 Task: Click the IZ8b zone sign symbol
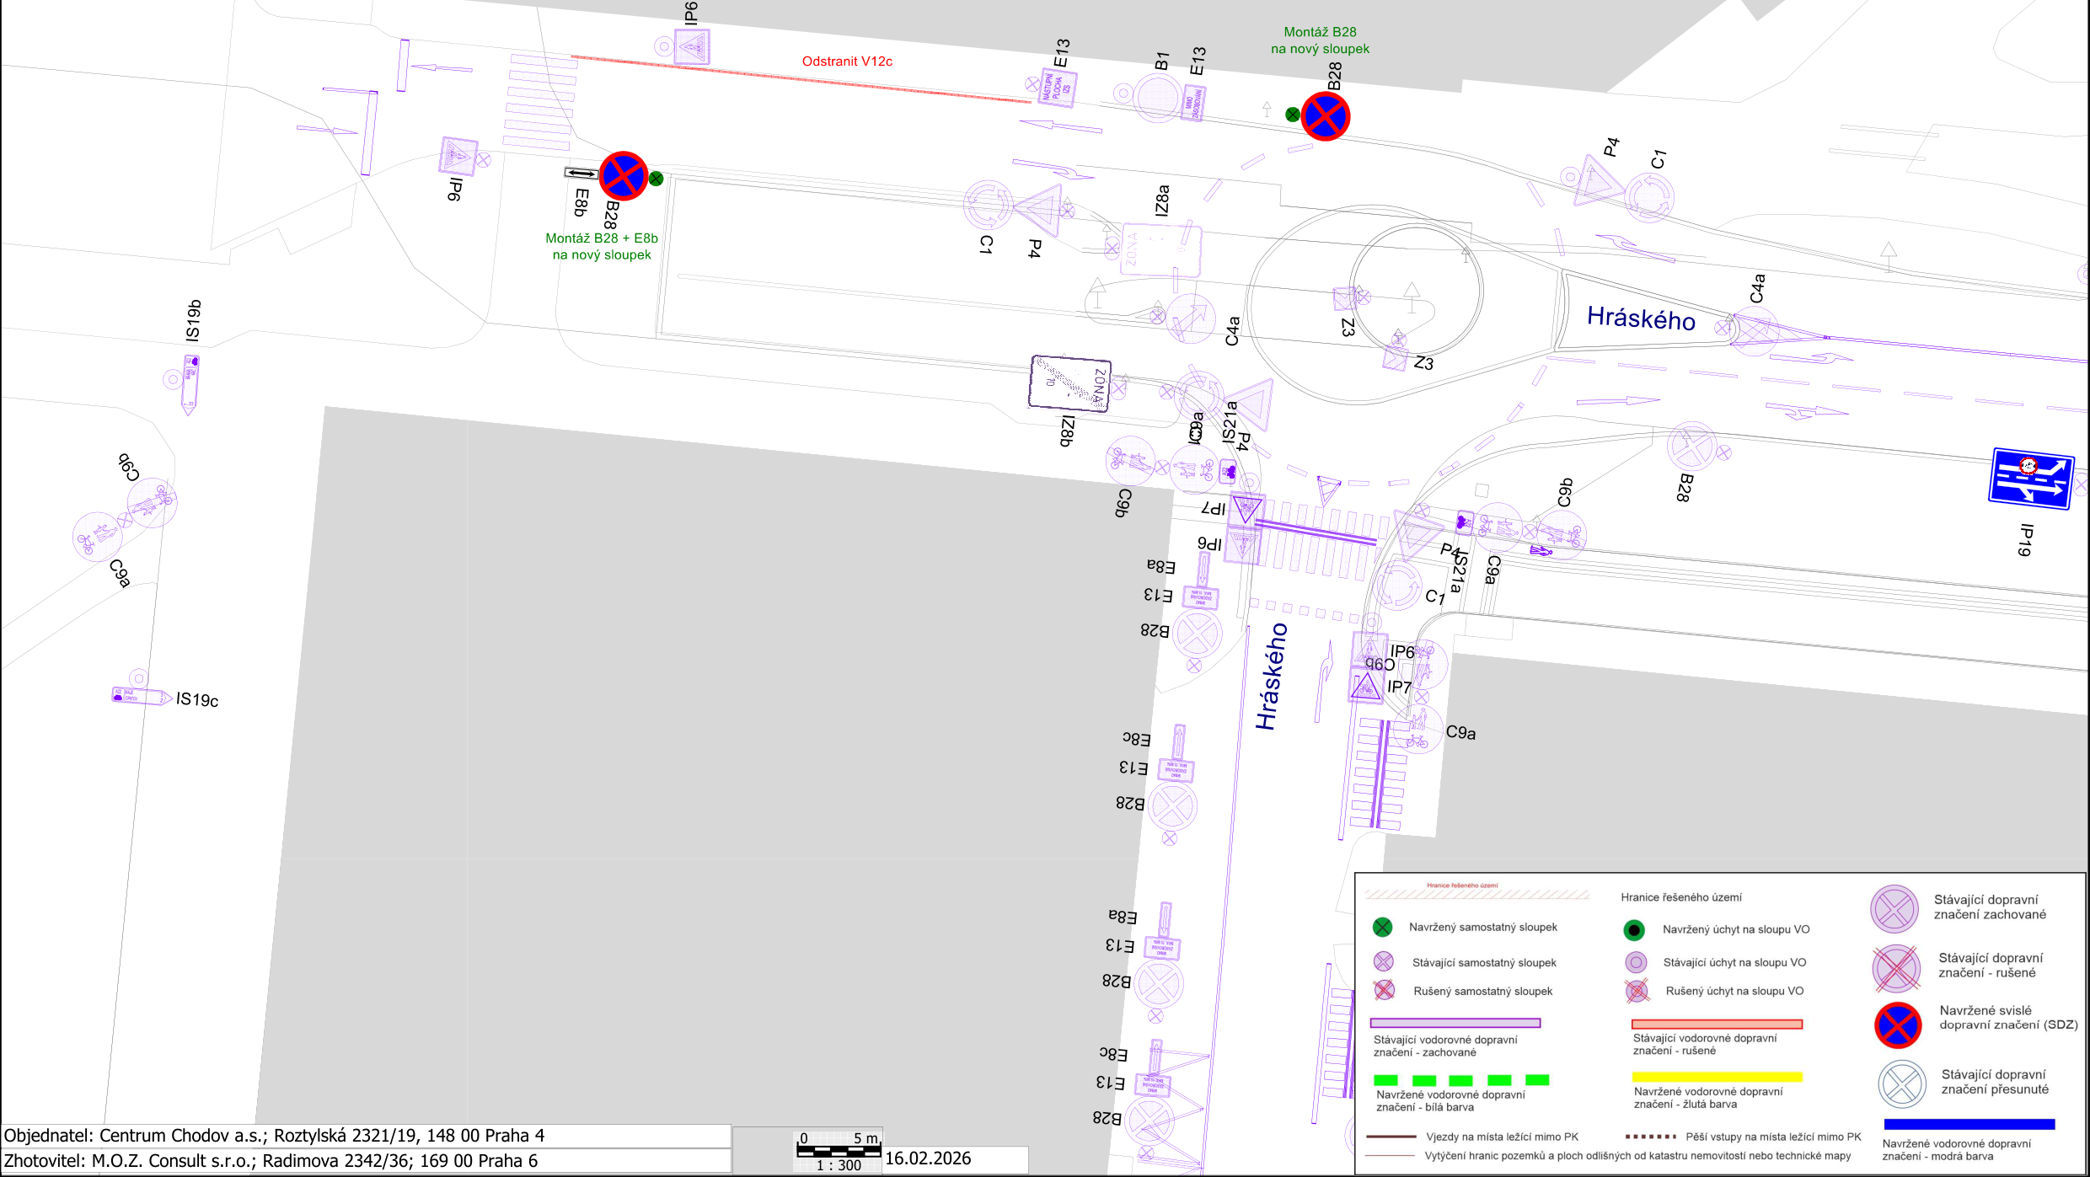[1070, 383]
